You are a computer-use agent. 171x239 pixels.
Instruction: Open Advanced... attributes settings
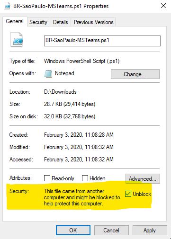tap(143, 178)
